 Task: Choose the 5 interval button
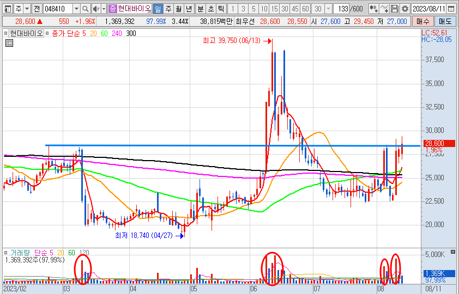(253, 9)
